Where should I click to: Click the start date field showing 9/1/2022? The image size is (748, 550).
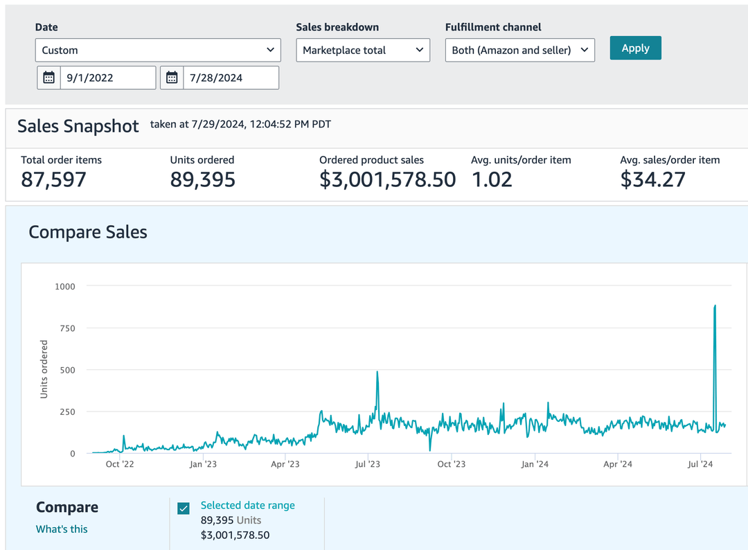107,78
